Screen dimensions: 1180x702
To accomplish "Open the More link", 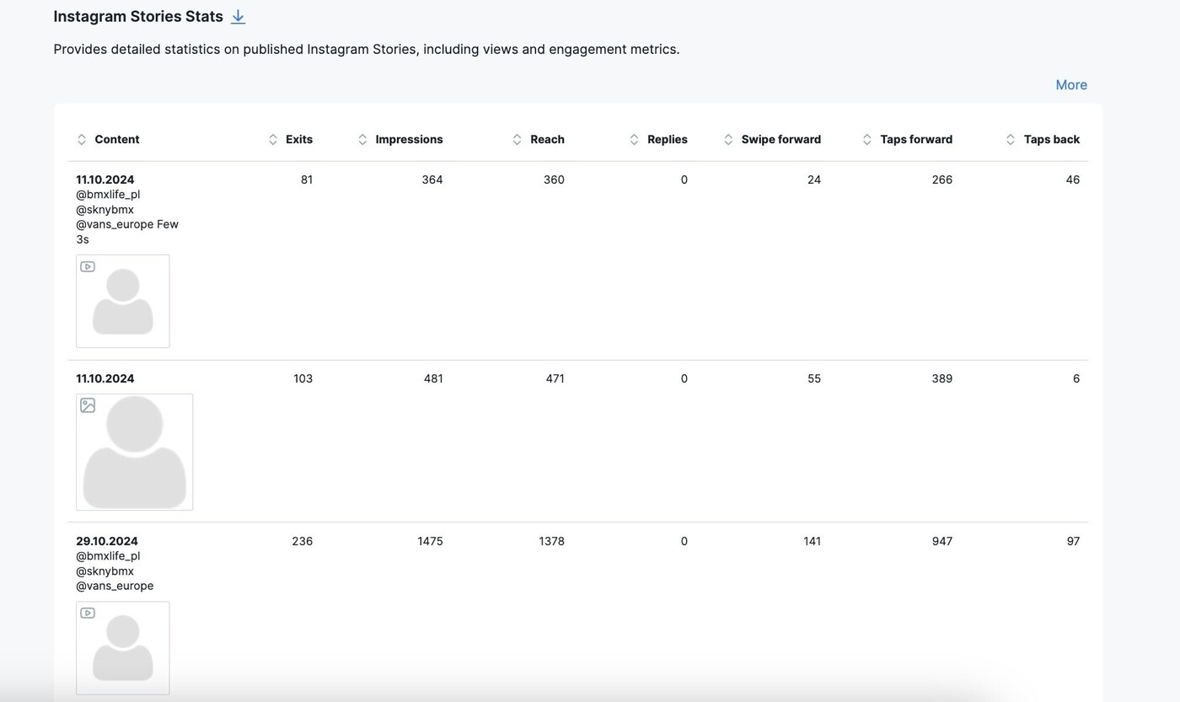I will 1071,85.
